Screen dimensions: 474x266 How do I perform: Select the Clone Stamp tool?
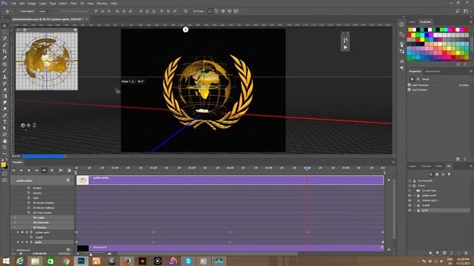pyautogui.click(x=4, y=77)
